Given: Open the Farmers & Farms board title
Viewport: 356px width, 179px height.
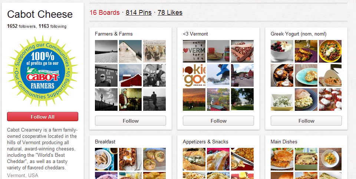Looking at the screenshot, I should click(114, 34).
